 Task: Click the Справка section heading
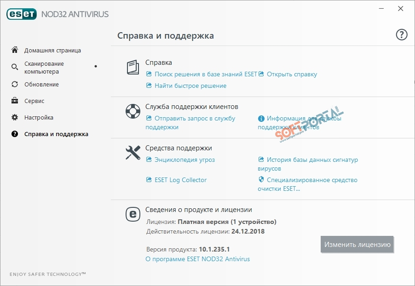tap(159, 63)
